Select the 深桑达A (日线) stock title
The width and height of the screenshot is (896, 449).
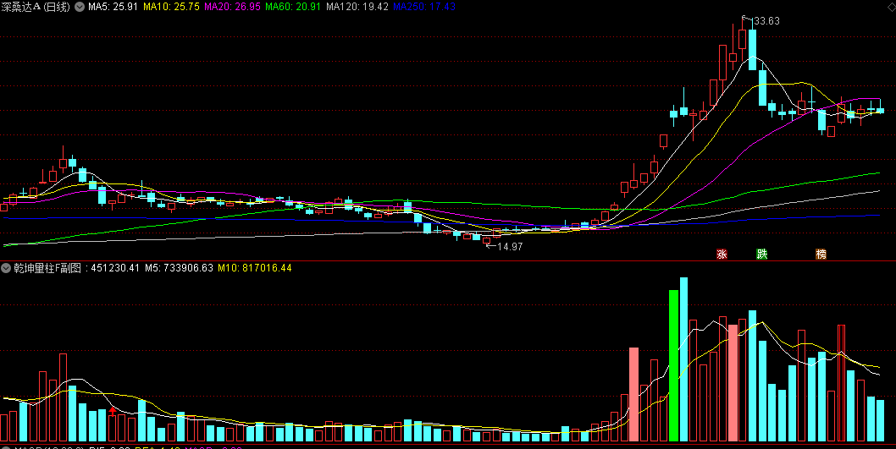[x=36, y=7]
